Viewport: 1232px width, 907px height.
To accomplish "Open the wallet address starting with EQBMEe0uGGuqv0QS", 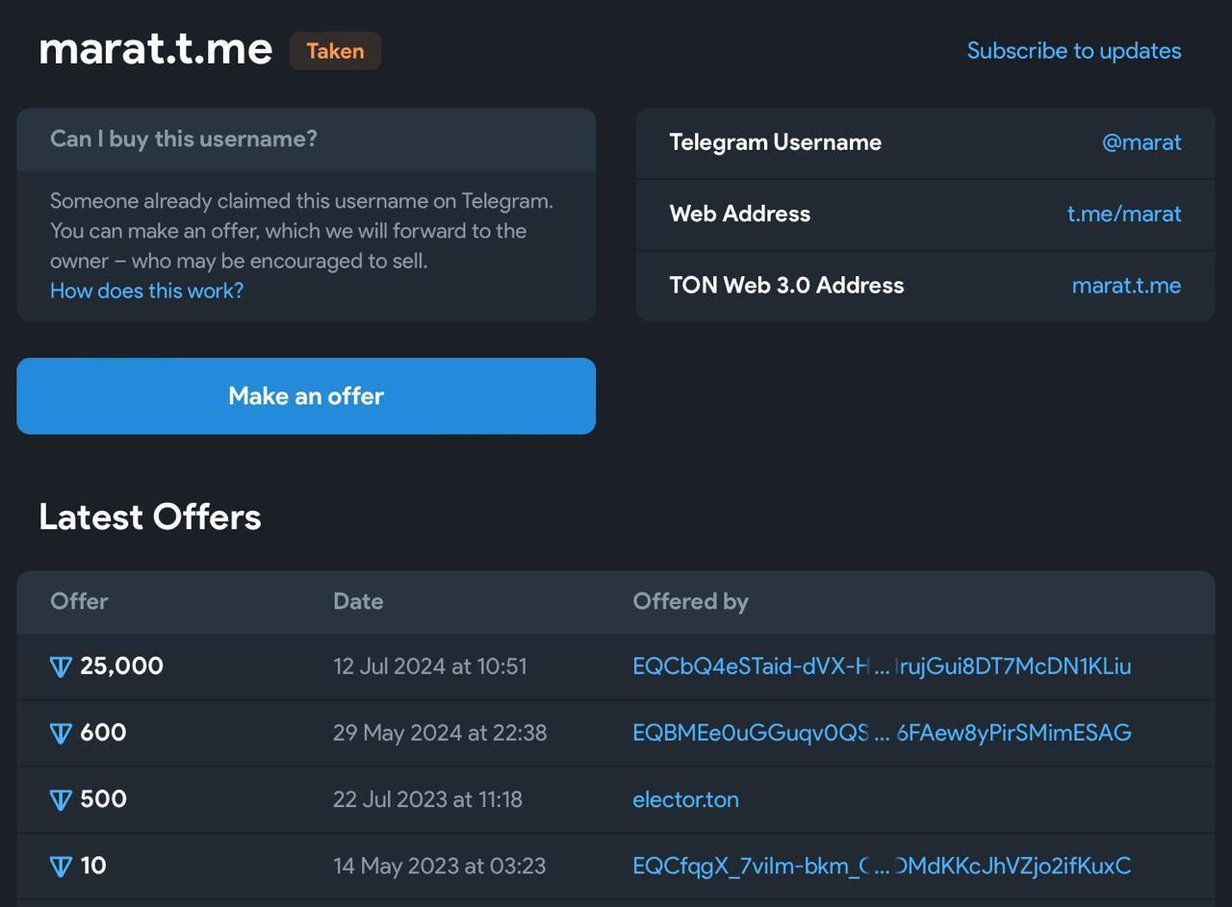I will pos(882,733).
